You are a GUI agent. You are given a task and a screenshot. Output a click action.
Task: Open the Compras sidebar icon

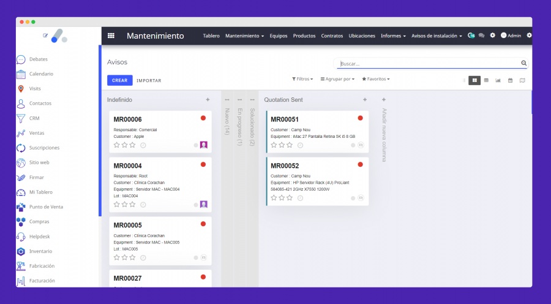[21, 222]
